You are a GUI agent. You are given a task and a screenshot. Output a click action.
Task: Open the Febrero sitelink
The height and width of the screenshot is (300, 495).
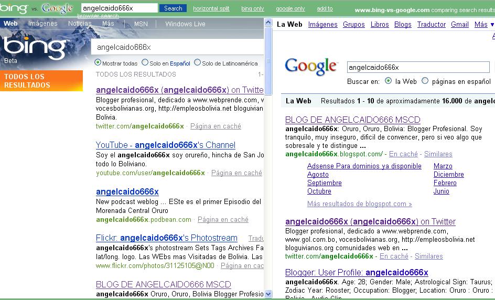[445, 183]
